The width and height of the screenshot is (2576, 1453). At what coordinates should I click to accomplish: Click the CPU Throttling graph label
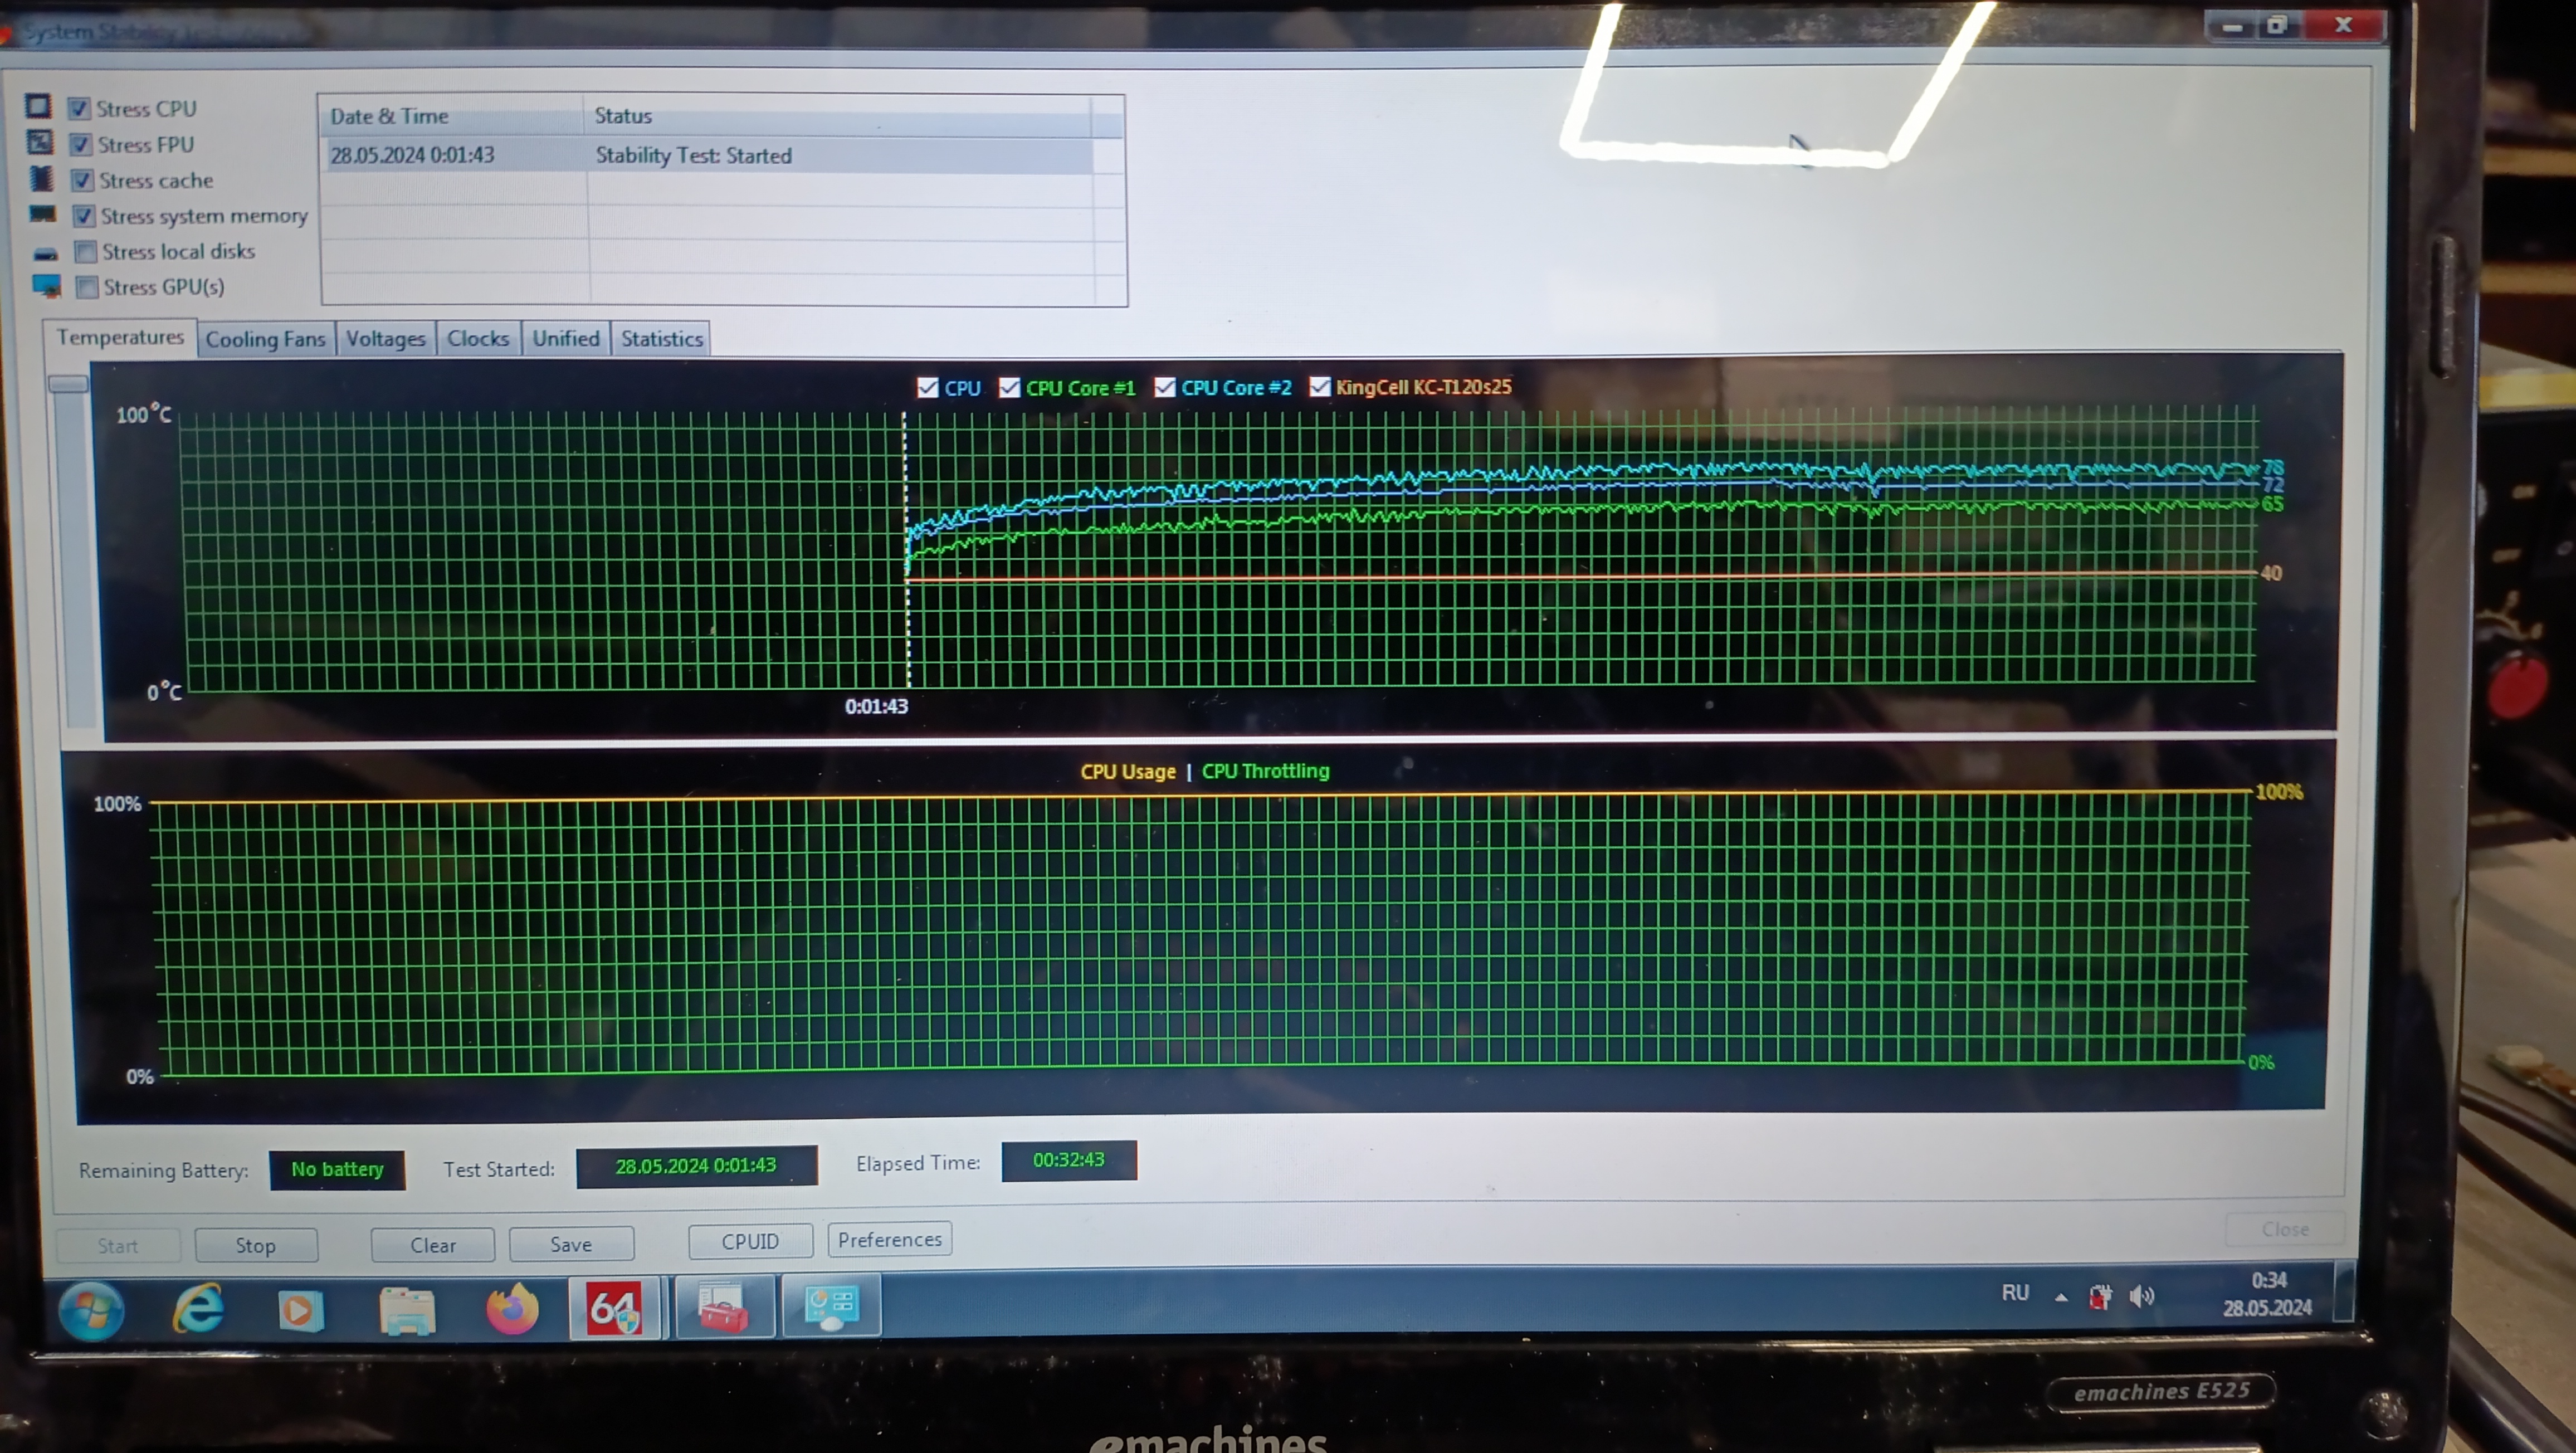click(x=1265, y=771)
